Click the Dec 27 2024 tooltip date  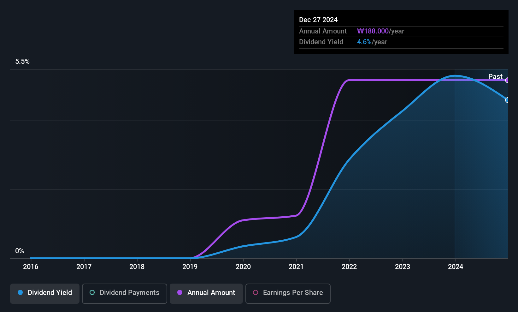(x=318, y=20)
